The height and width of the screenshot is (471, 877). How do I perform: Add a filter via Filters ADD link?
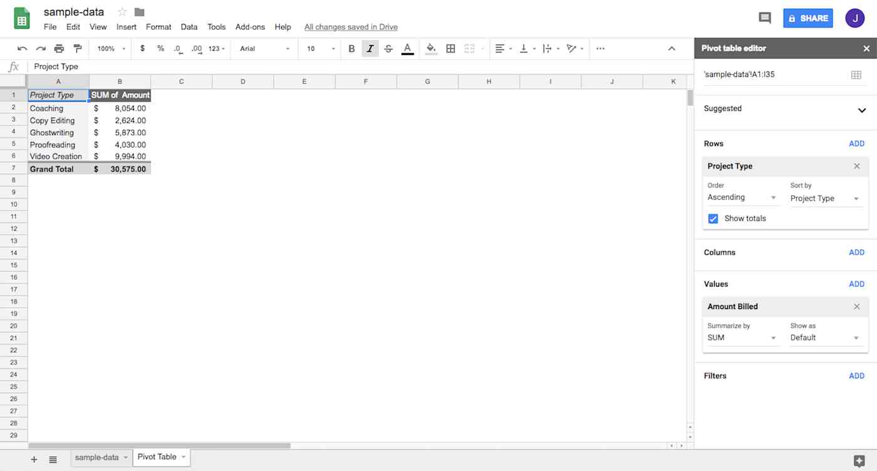(x=856, y=375)
